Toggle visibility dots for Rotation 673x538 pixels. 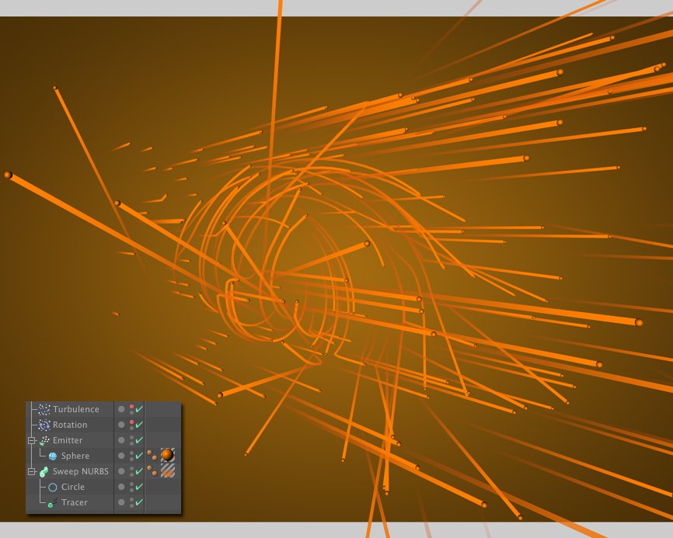131,425
